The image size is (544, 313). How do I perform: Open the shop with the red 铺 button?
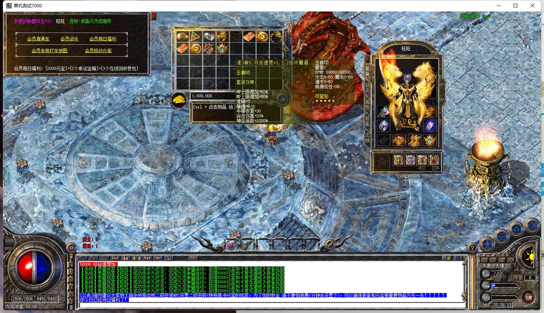(528, 297)
